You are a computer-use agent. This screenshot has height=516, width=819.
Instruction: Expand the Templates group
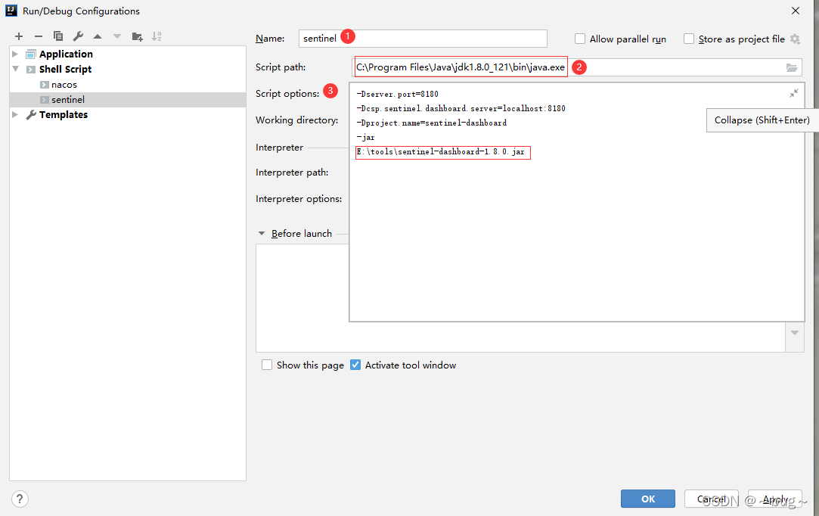click(14, 114)
